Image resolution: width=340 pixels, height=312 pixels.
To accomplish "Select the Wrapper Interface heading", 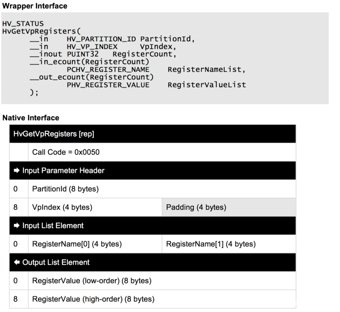I will tap(35, 6).
